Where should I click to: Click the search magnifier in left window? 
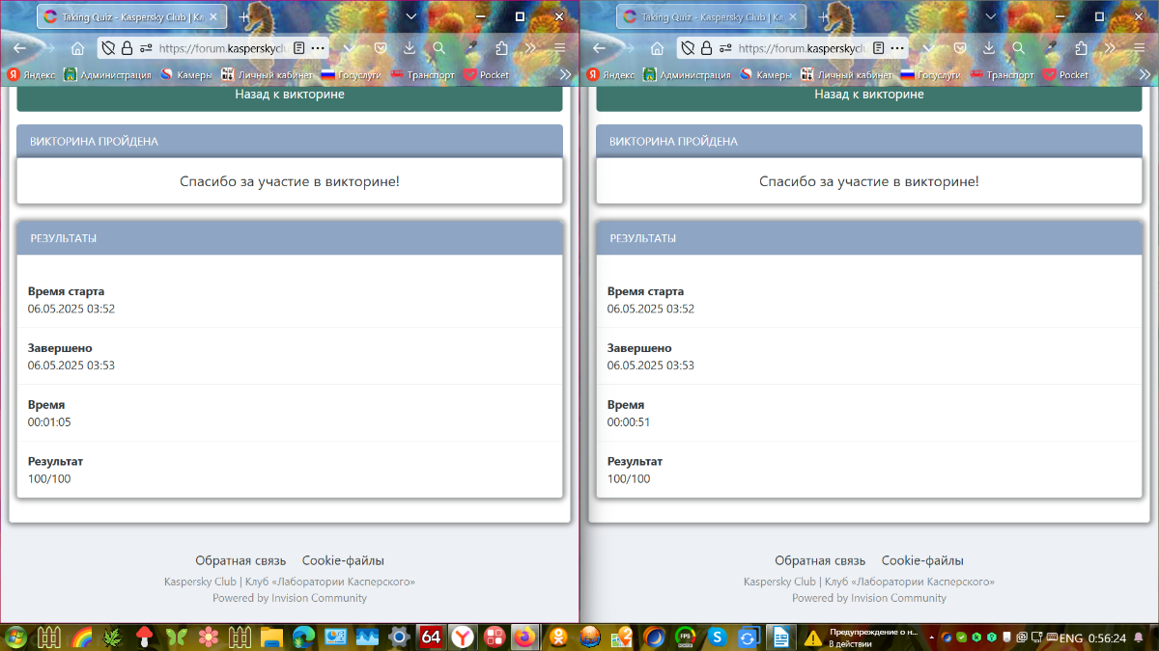pos(438,48)
